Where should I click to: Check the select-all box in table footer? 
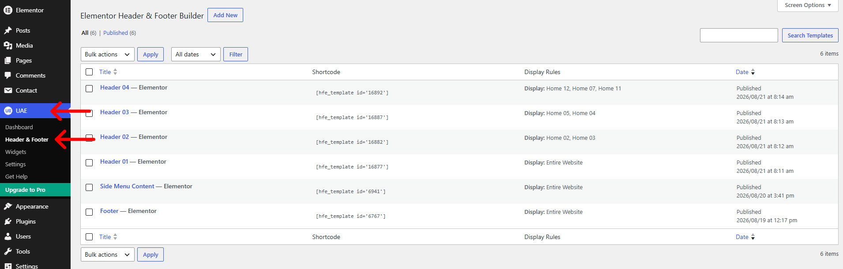click(x=89, y=237)
